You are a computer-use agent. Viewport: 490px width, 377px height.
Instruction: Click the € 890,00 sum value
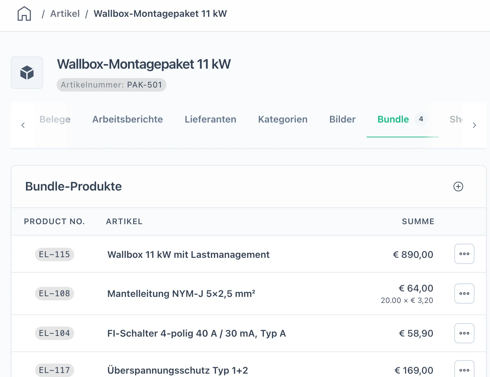point(413,254)
